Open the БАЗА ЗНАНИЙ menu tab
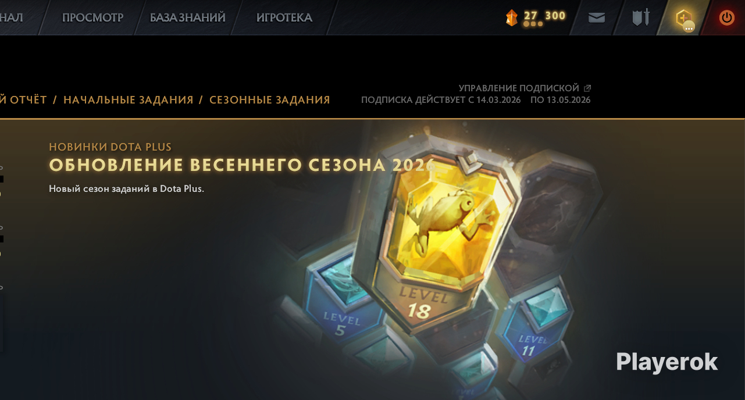Image resolution: width=745 pixels, height=400 pixels. tap(188, 17)
